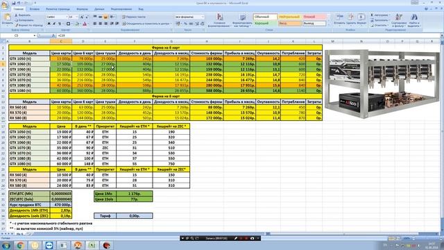Open the text orientation button

[112, 17]
